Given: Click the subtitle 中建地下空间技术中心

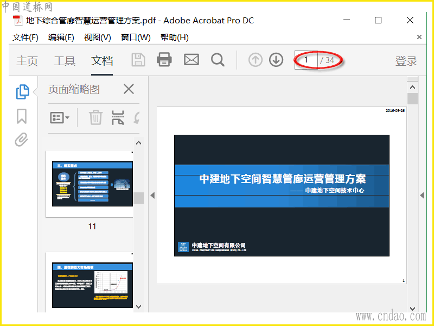Looking at the screenshot, I should [335, 191].
